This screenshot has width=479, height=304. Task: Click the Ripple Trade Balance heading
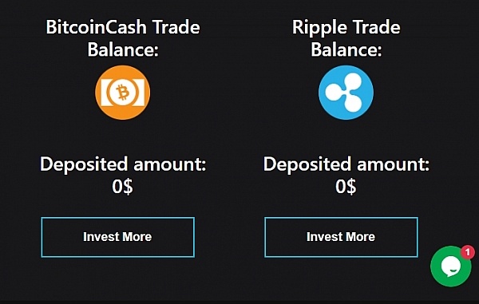[x=346, y=38]
